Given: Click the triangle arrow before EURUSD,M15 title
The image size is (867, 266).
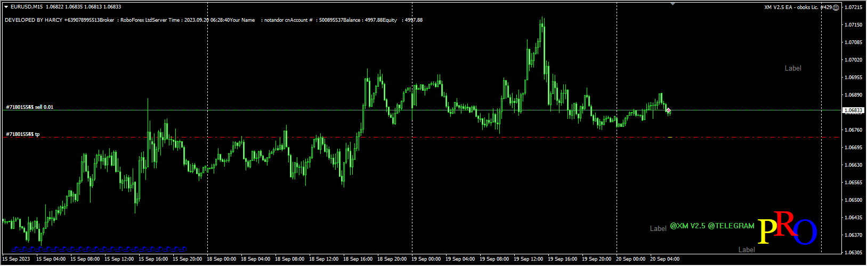Looking at the screenshot, I should (x=6, y=7).
